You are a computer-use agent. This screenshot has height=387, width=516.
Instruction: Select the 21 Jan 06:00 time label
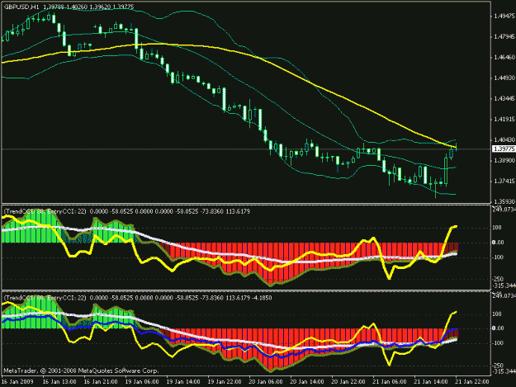click(390, 382)
